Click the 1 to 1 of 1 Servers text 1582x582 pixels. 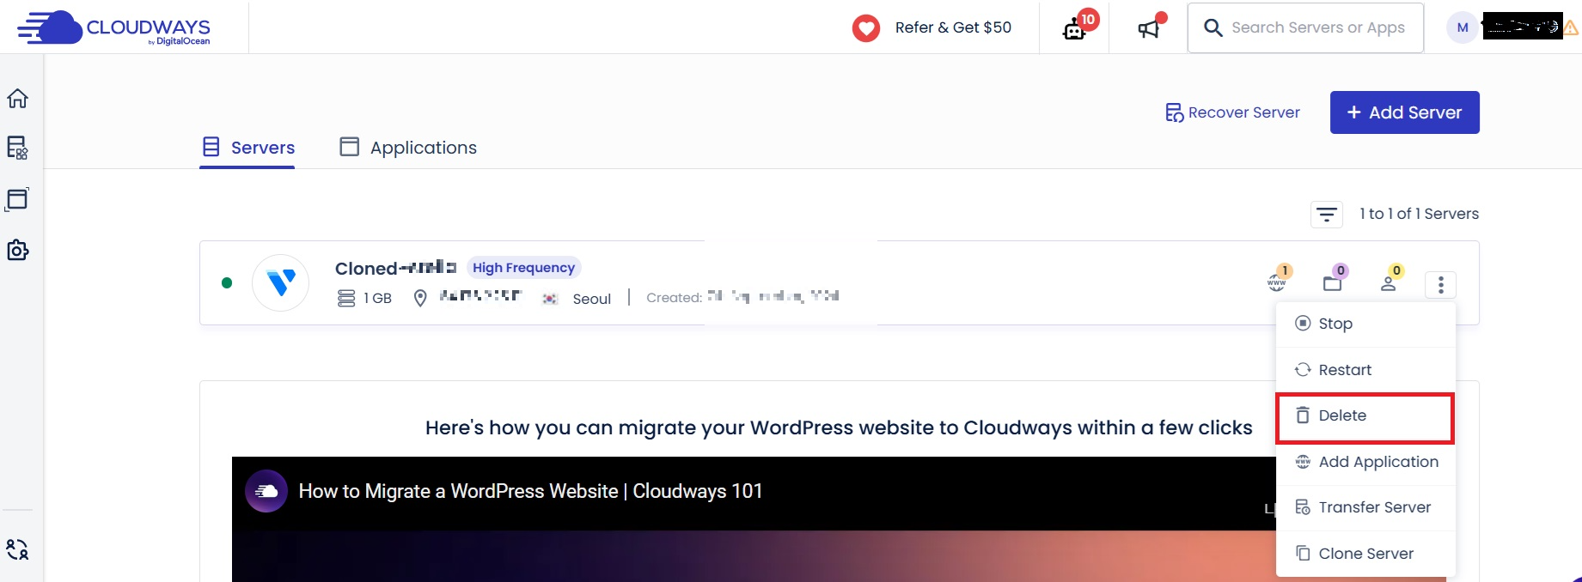click(x=1419, y=214)
